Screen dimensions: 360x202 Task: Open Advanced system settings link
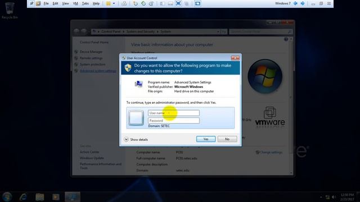click(x=98, y=71)
